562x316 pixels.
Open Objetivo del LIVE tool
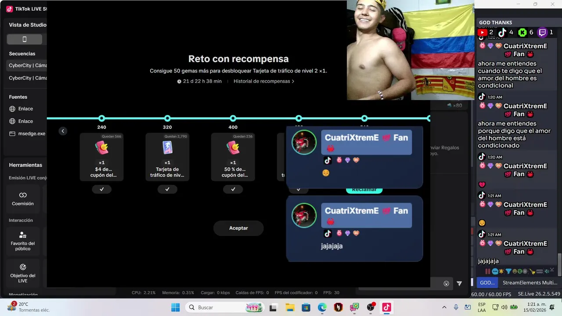23,273
